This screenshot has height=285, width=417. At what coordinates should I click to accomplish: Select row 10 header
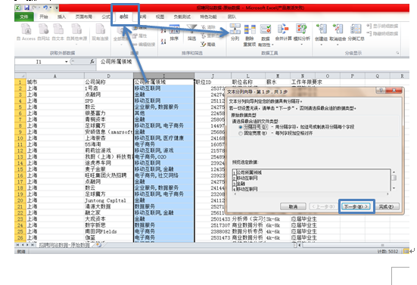coord(20,138)
